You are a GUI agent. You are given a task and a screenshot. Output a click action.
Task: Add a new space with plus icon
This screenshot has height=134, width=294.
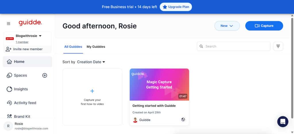[45, 75]
